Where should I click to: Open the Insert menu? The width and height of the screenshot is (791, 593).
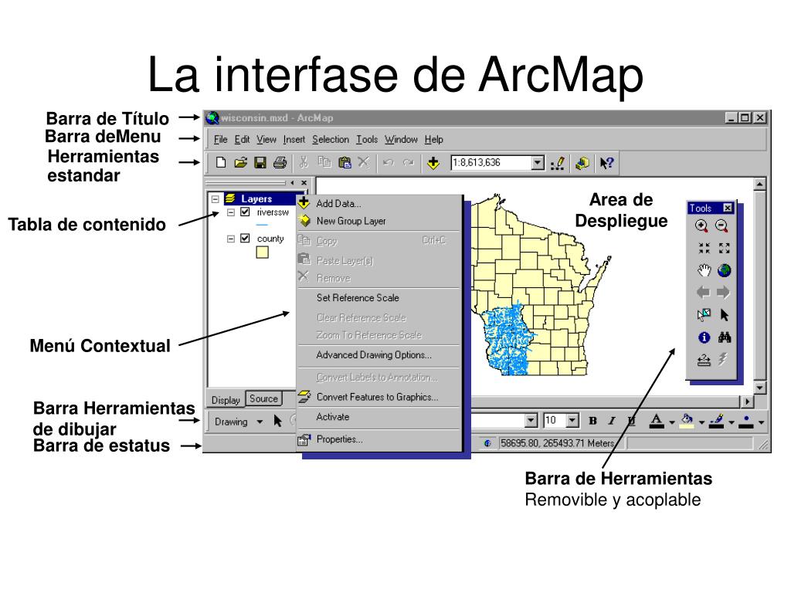[x=294, y=139]
